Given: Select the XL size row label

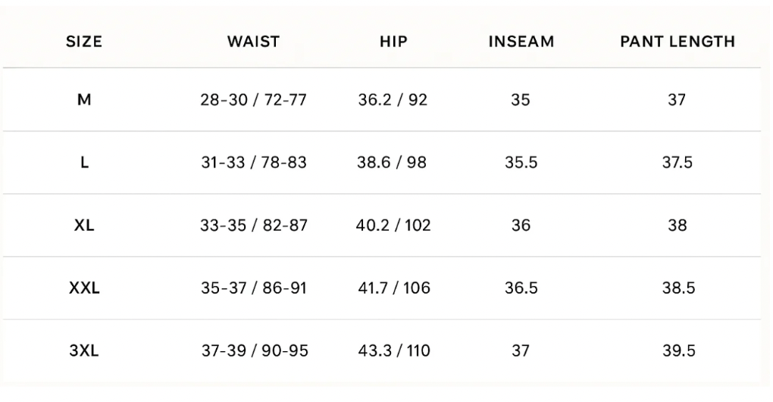Looking at the screenshot, I should point(84,225).
